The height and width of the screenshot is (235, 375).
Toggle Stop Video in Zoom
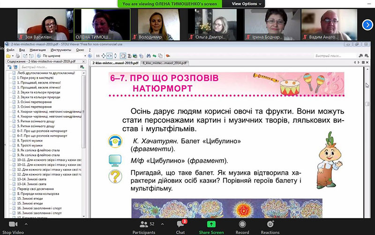[13, 227]
